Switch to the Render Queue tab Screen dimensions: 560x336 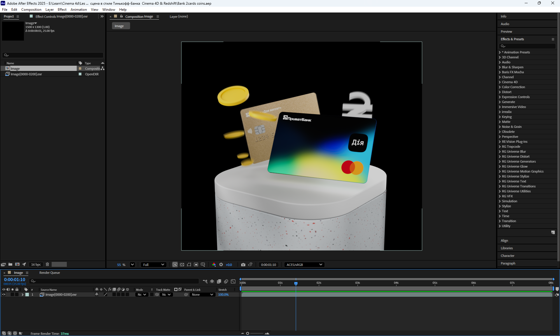[50, 273]
